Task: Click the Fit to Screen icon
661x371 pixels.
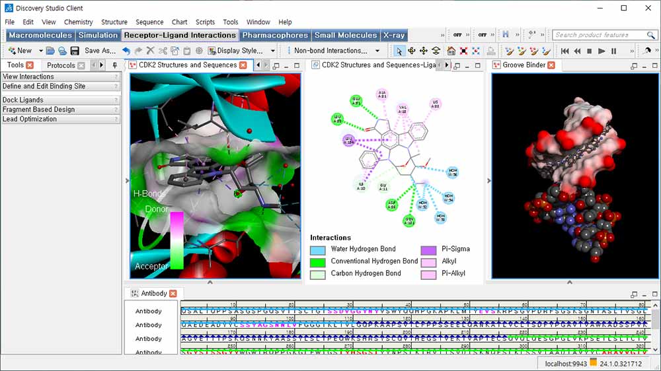Action: 464,51
